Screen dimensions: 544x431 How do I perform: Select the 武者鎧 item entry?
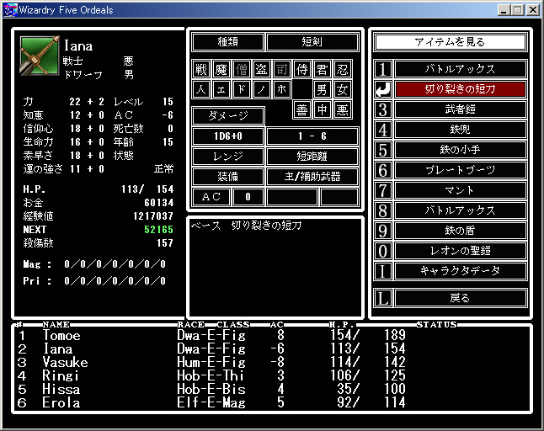pyautogui.click(x=460, y=109)
